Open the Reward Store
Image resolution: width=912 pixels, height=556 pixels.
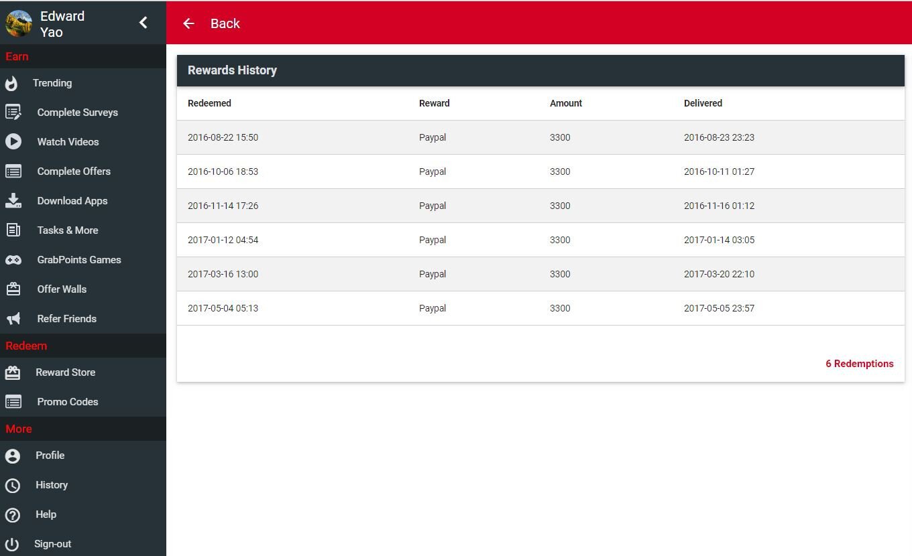pos(66,372)
